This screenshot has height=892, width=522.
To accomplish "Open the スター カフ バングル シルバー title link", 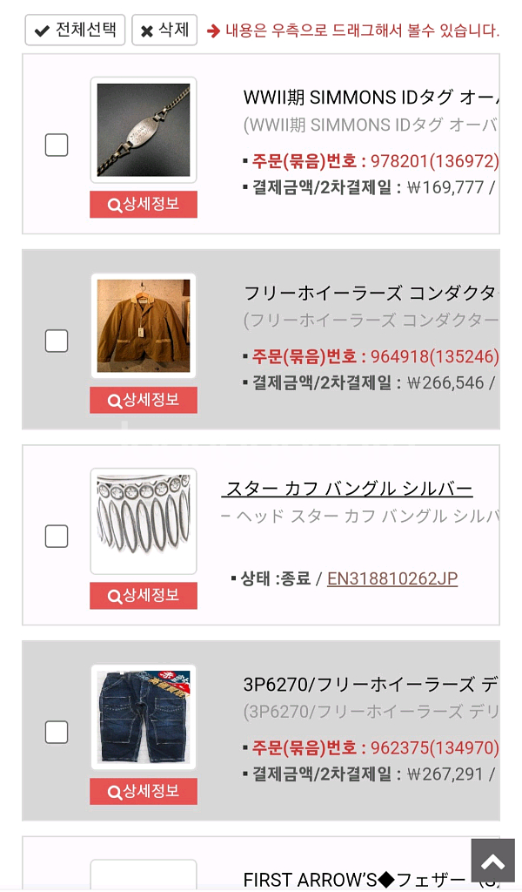I will tap(348, 489).
